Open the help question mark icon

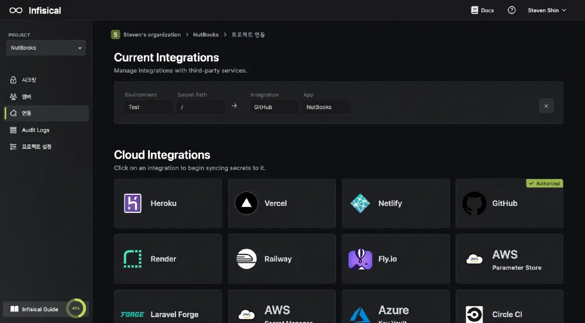511,11
